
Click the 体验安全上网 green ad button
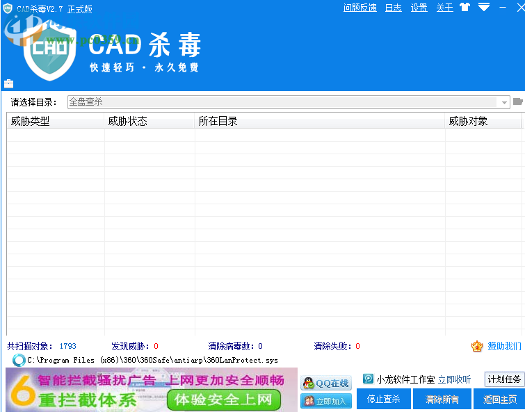(x=223, y=399)
